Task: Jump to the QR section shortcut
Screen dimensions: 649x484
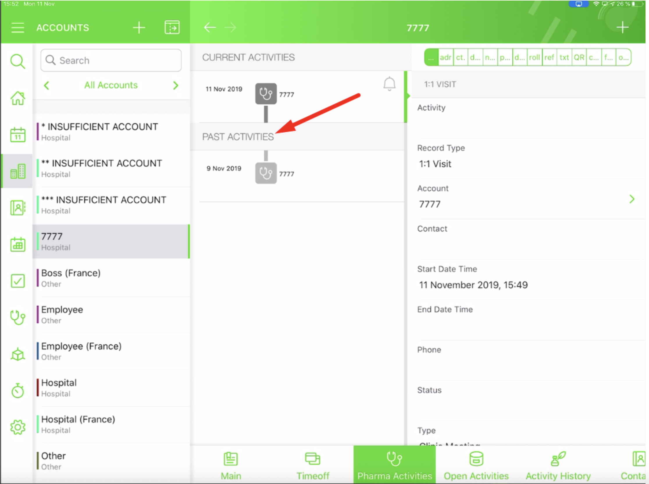Action: (x=579, y=57)
